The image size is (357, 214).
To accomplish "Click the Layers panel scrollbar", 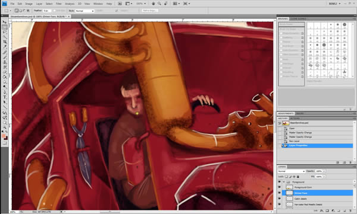I will [x=355, y=195].
